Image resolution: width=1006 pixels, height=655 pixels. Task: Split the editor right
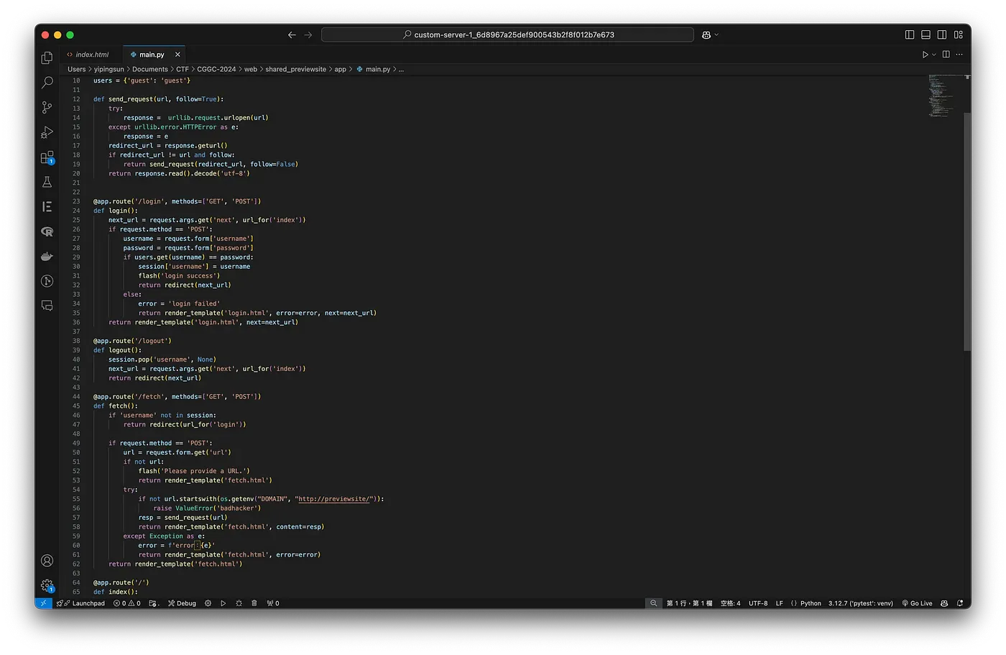tap(946, 55)
